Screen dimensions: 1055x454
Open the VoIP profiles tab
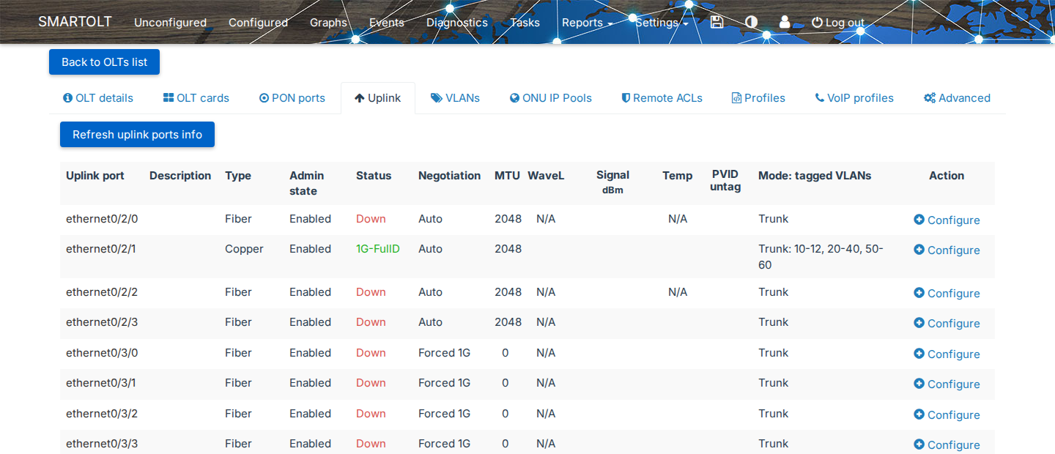click(x=854, y=98)
